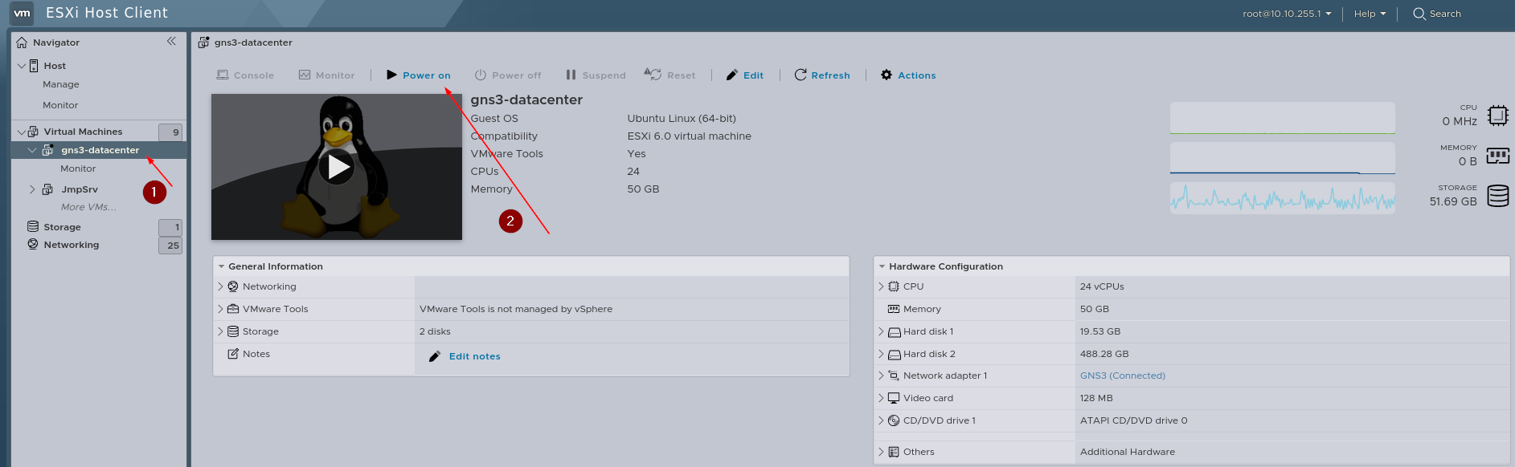Collapse the Hardware Configuration panel
This screenshot has height=467, width=1515.
point(882,266)
